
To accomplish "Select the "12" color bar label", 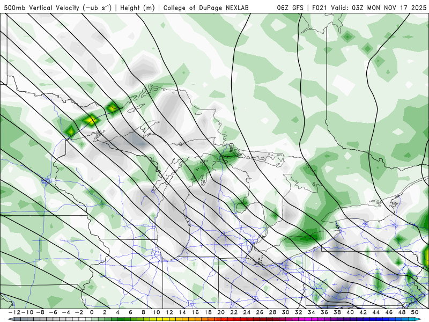I will 169,312.
